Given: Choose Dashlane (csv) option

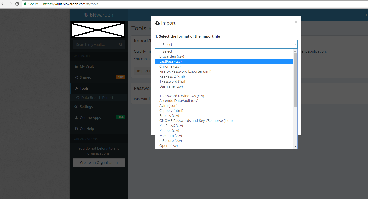Looking at the screenshot, I should [224, 86].
